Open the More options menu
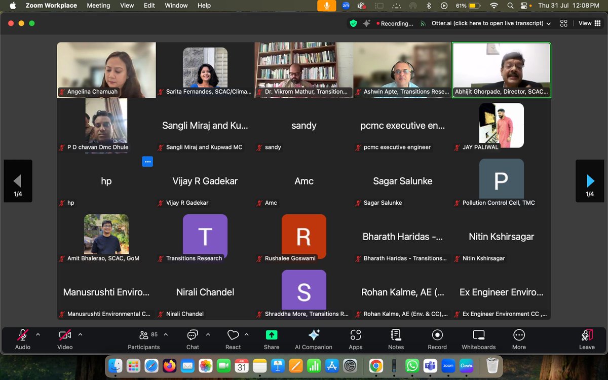The image size is (608, 380). (x=519, y=339)
